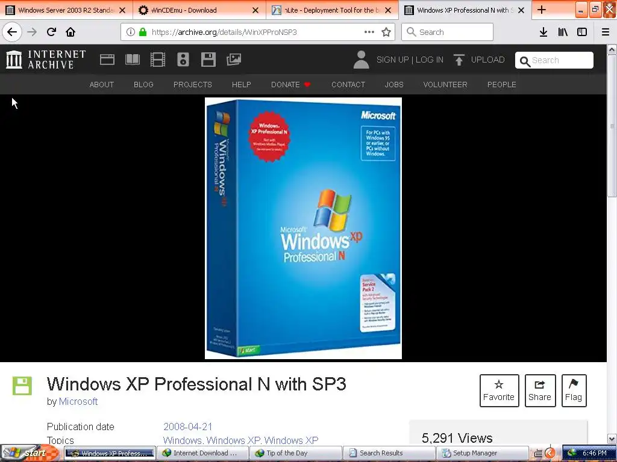This screenshot has height=462, width=617.
Task: Open the BLOG menu item
Action: tap(143, 84)
